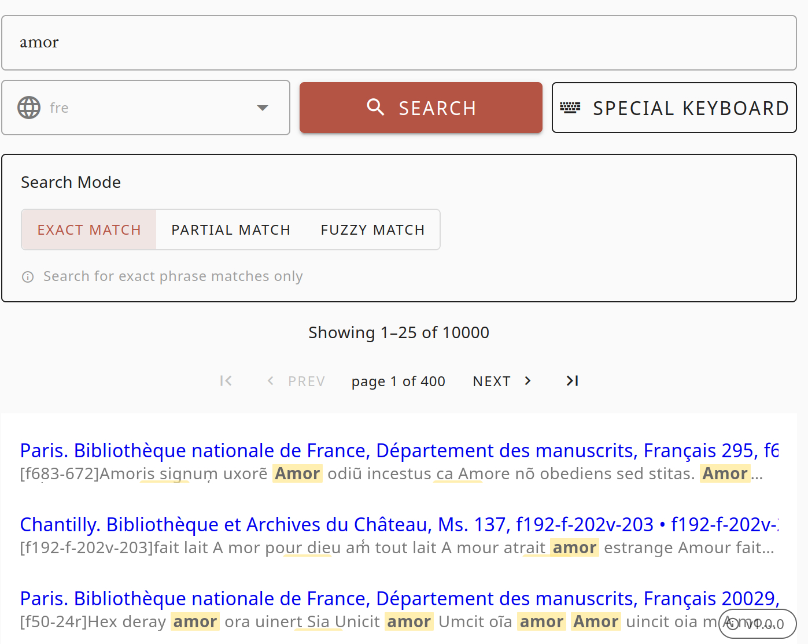The width and height of the screenshot is (808, 644).
Task: Click the magnifier icon in Search button
Action: click(x=375, y=107)
